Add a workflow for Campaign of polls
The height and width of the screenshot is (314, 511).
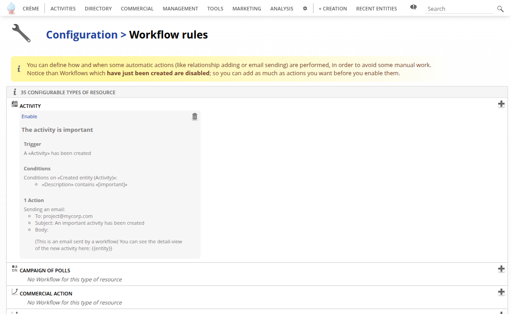click(x=501, y=269)
